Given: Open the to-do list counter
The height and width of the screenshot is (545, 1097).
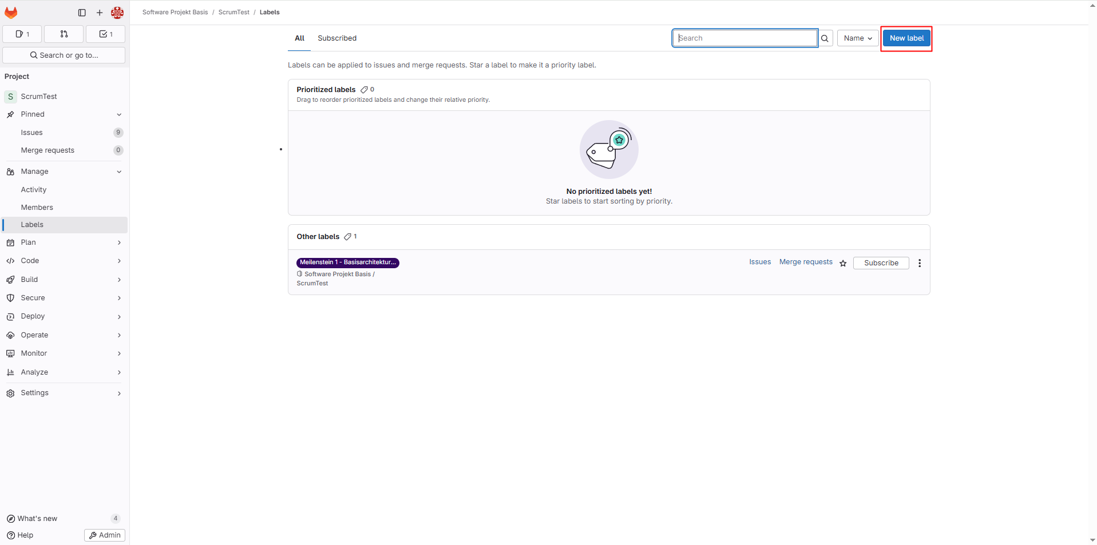Looking at the screenshot, I should 105,34.
